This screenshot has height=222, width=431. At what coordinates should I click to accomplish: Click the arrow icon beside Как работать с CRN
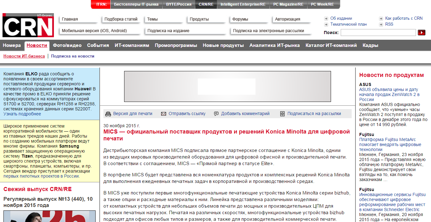381,18
